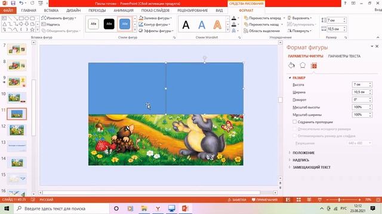
Task: Choose the orange letter A WordArt style
Action: point(217,24)
